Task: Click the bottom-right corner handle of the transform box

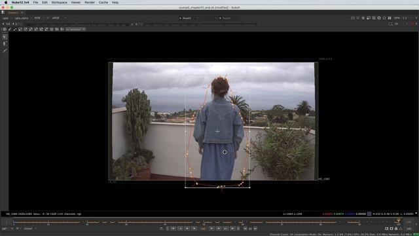Action: point(249,187)
